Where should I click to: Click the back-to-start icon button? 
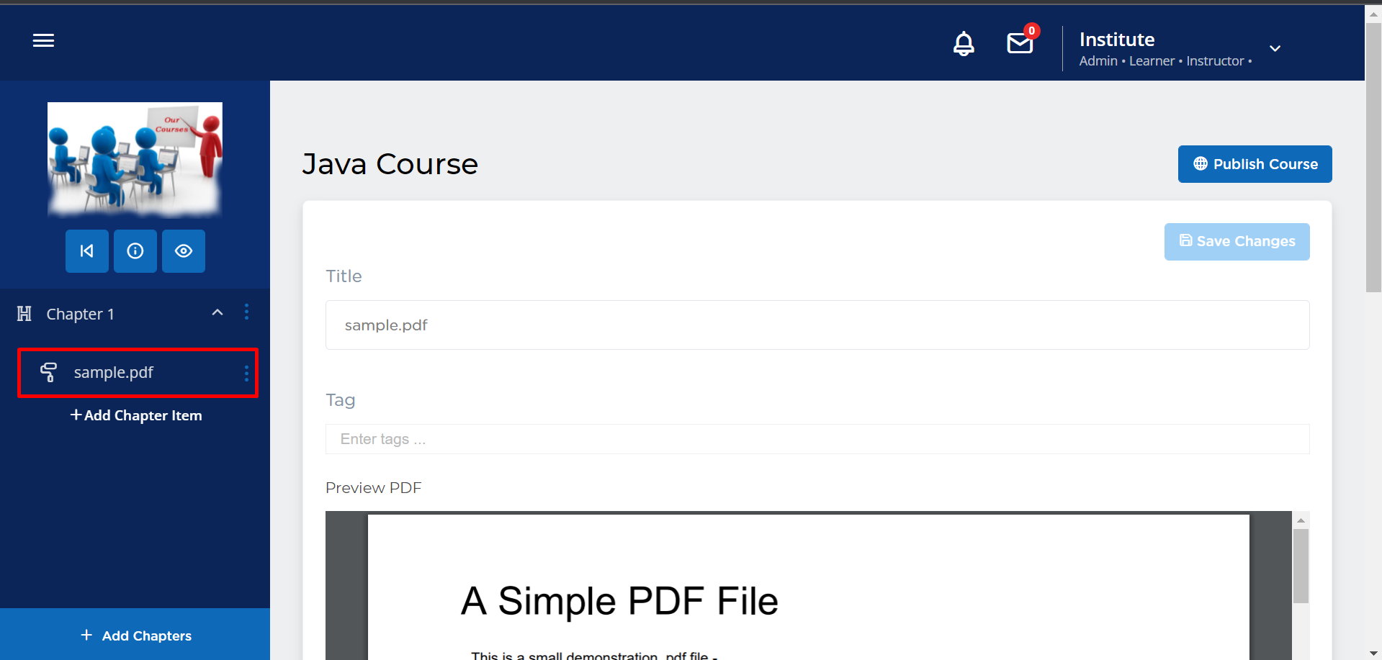(87, 251)
